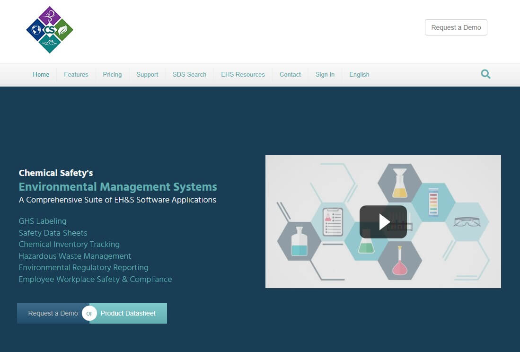The height and width of the screenshot is (352, 520).
Task: Open EHS Resources menu
Action: 243,75
